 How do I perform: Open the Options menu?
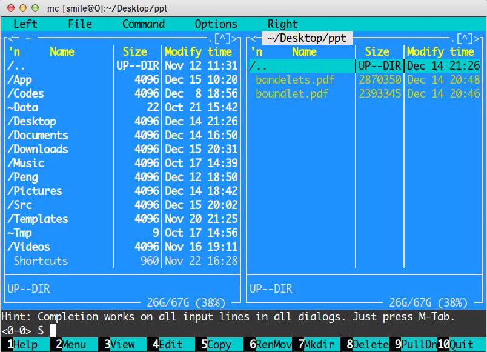(x=216, y=24)
